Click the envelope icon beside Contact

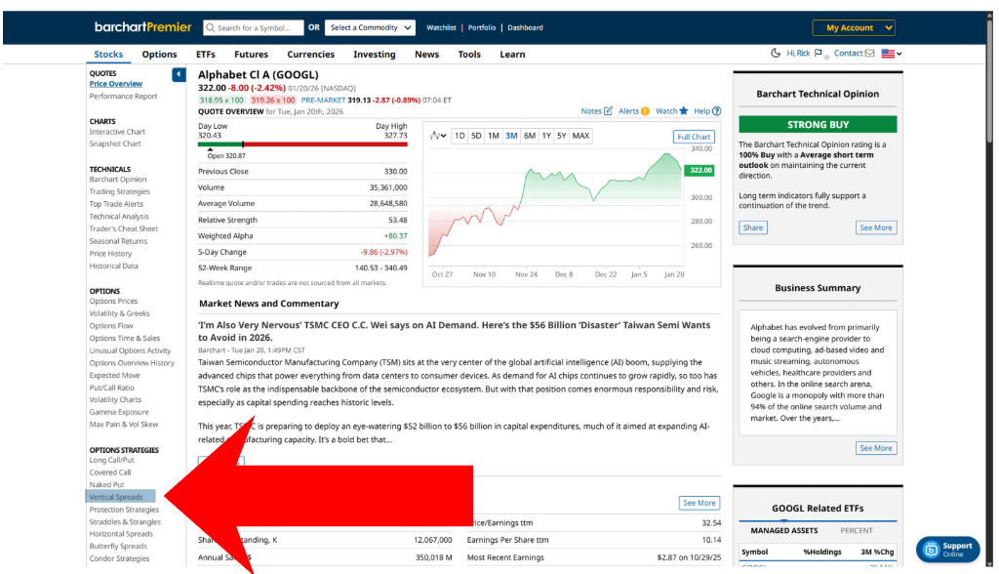coord(869,53)
